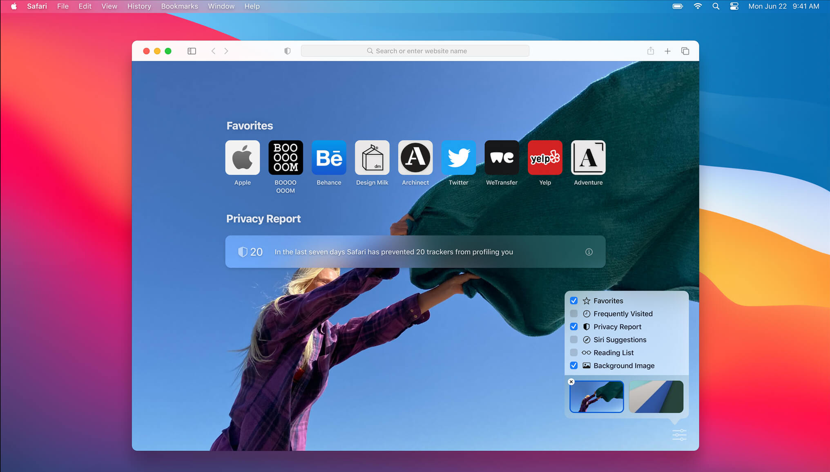The width and height of the screenshot is (830, 472).
Task: Click the Favorites section heading
Action: point(250,126)
